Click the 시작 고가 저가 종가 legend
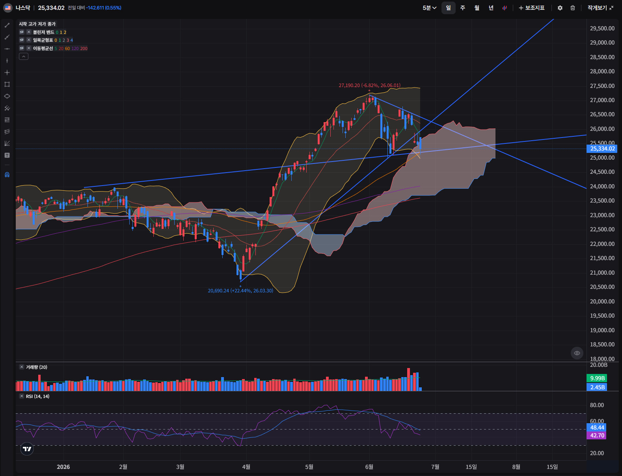 [37, 24]
